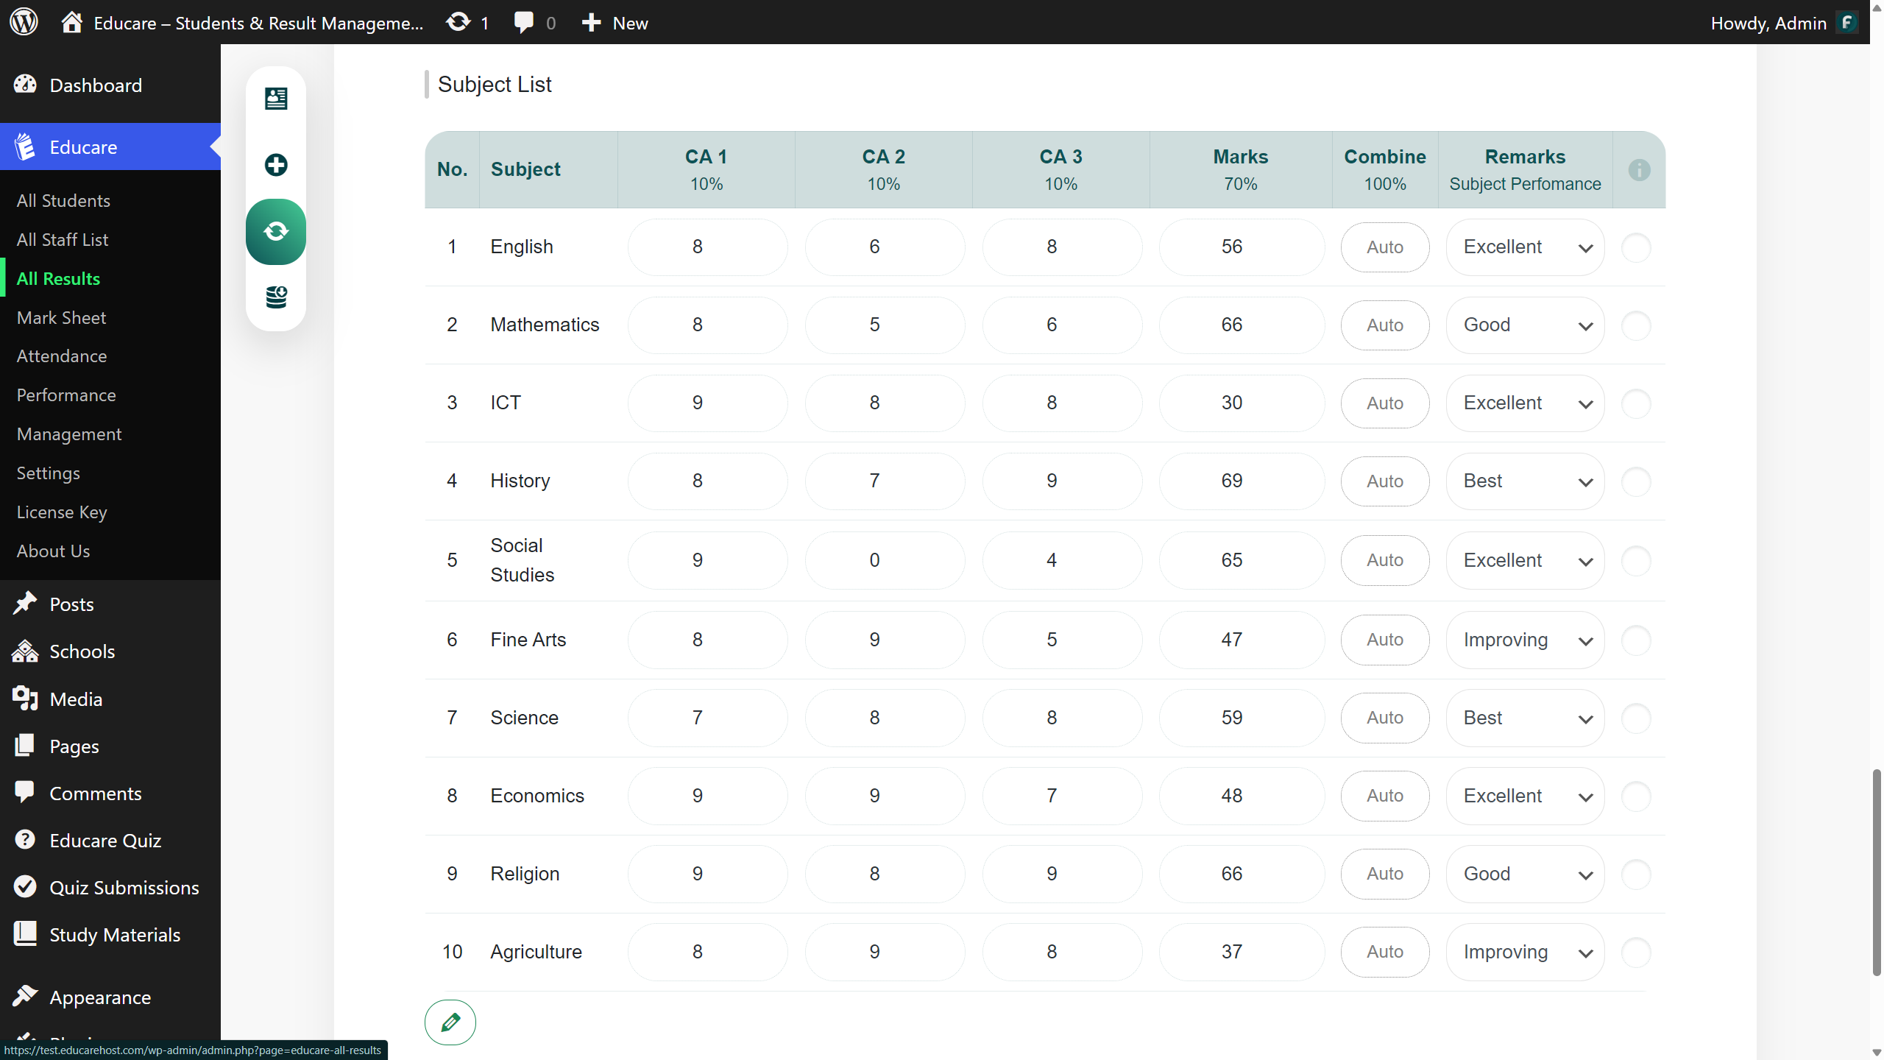Viewport: 1884px width, 1060px height.
Task: Click the page vertical scrollbar thumb
Action: click(x=1876, y=872)
